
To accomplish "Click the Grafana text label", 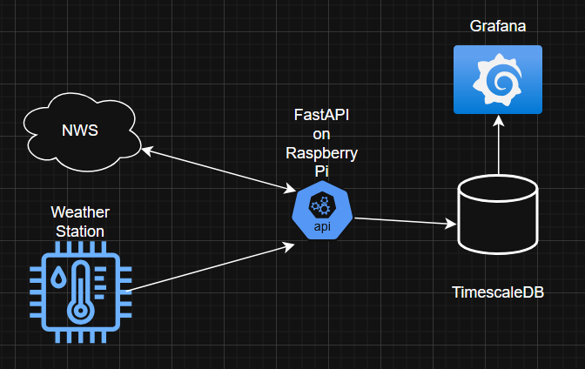I will coord(498,26).
